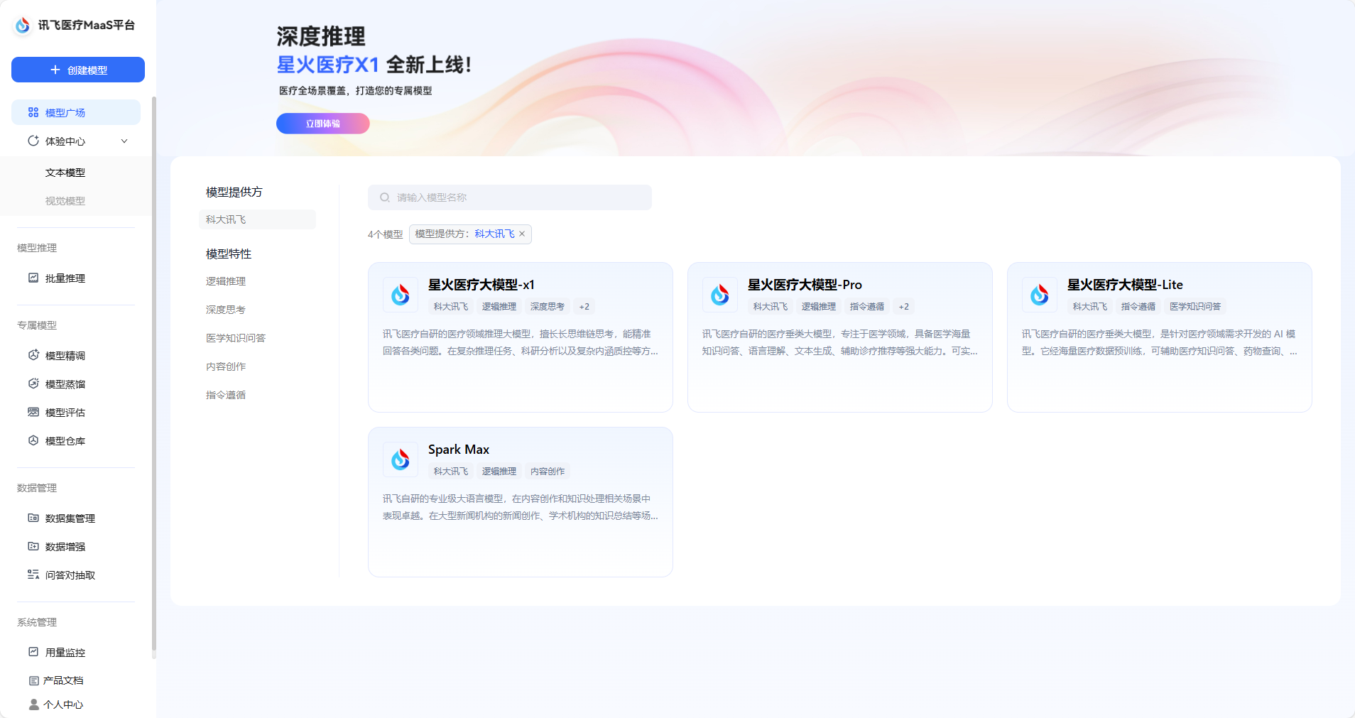
Task: Click the 立即体验 banner button
Action: click(x=323, y=124)
